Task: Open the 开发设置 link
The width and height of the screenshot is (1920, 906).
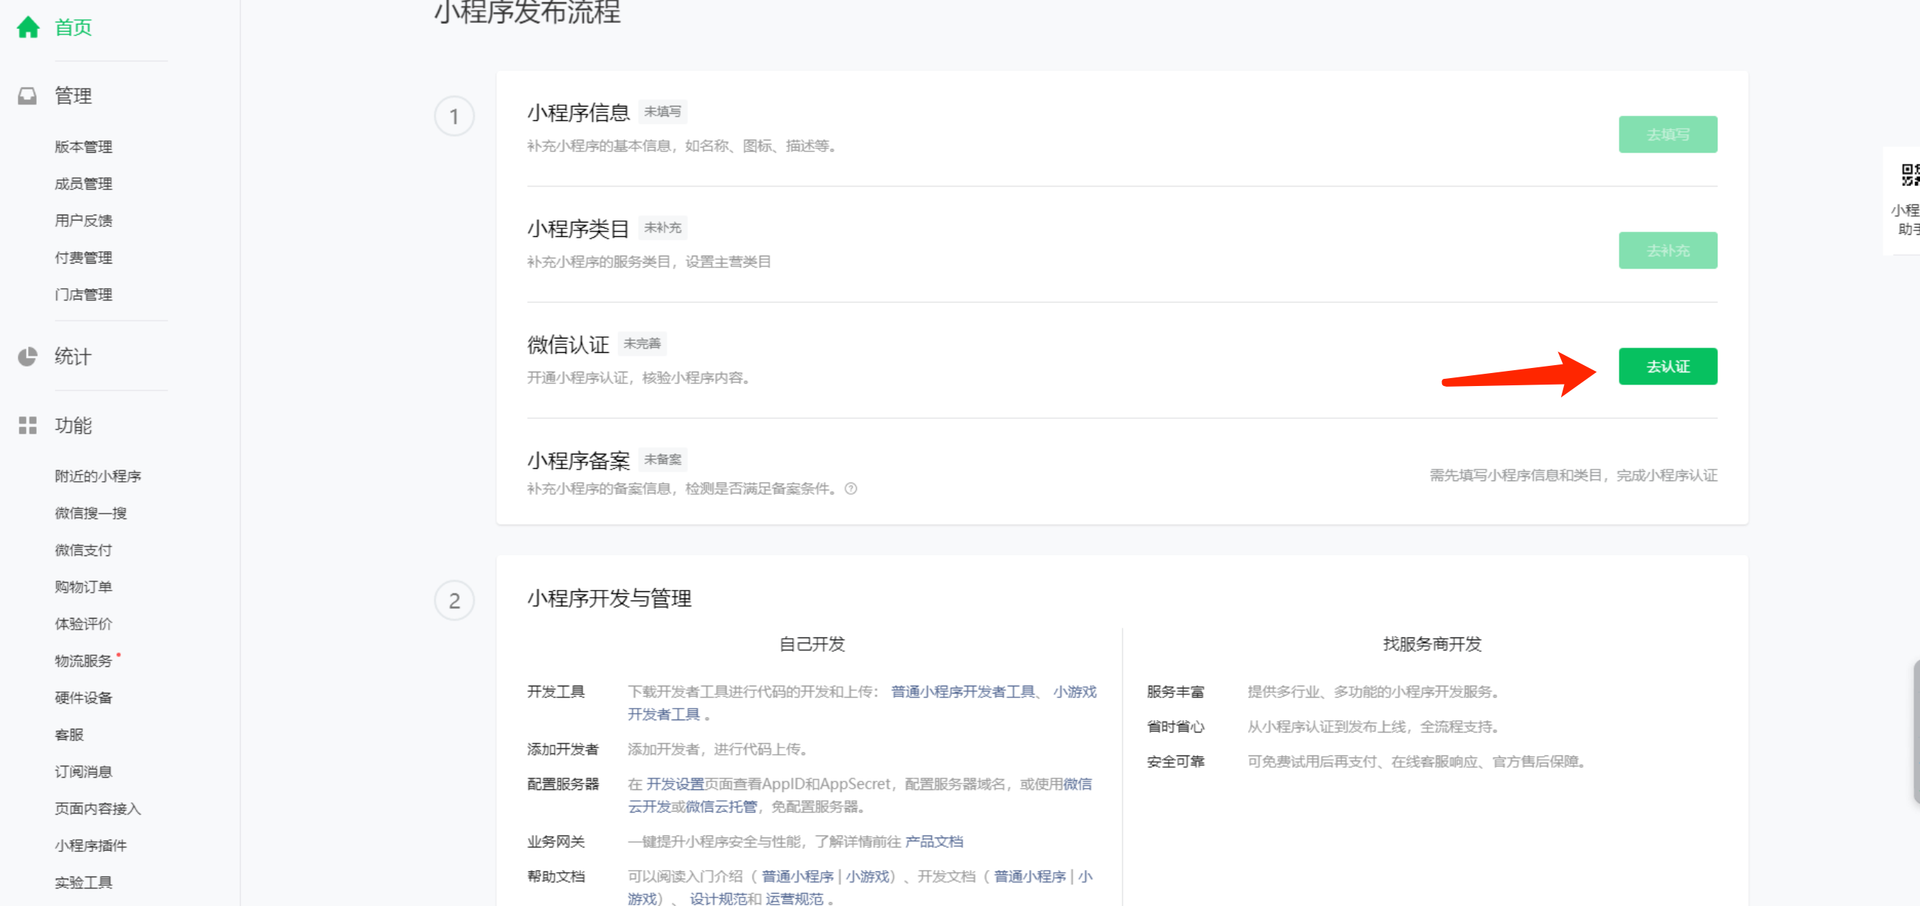Action: [675, 784]
